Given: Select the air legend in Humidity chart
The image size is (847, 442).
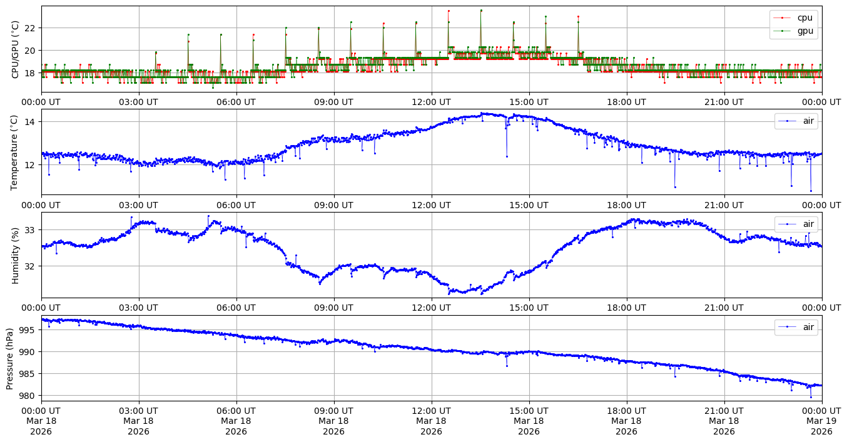Looking at the screenshot, I should pos(809,224).
